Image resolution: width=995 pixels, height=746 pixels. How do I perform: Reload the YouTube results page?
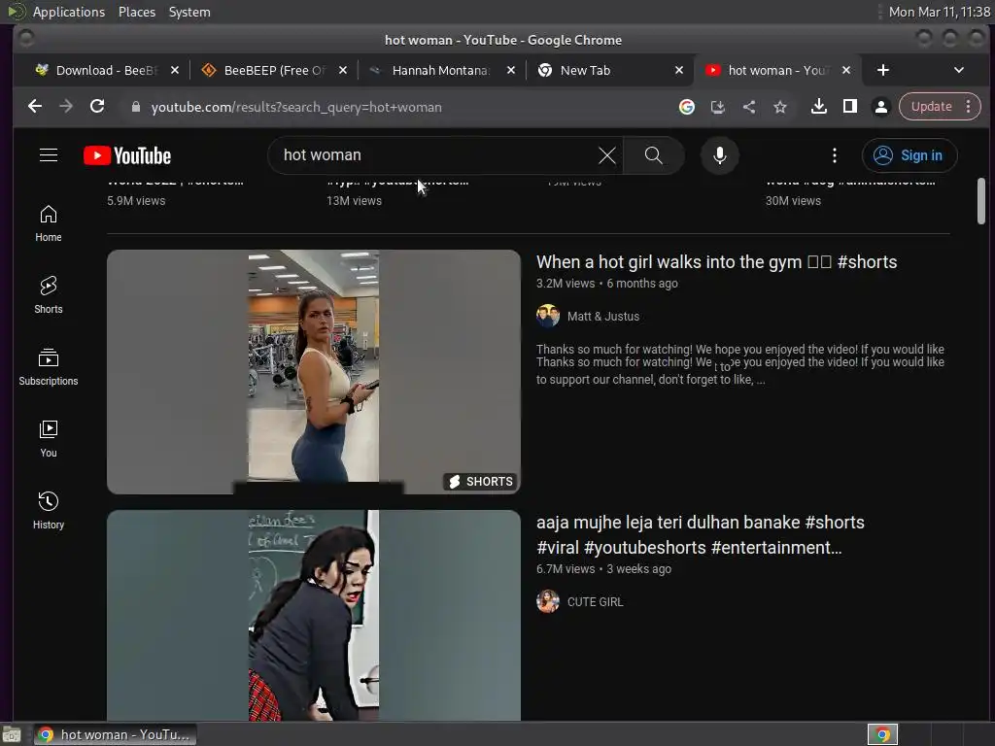tap(97, 107)
